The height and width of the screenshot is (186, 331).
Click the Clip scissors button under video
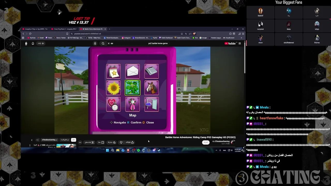(89, 142)
